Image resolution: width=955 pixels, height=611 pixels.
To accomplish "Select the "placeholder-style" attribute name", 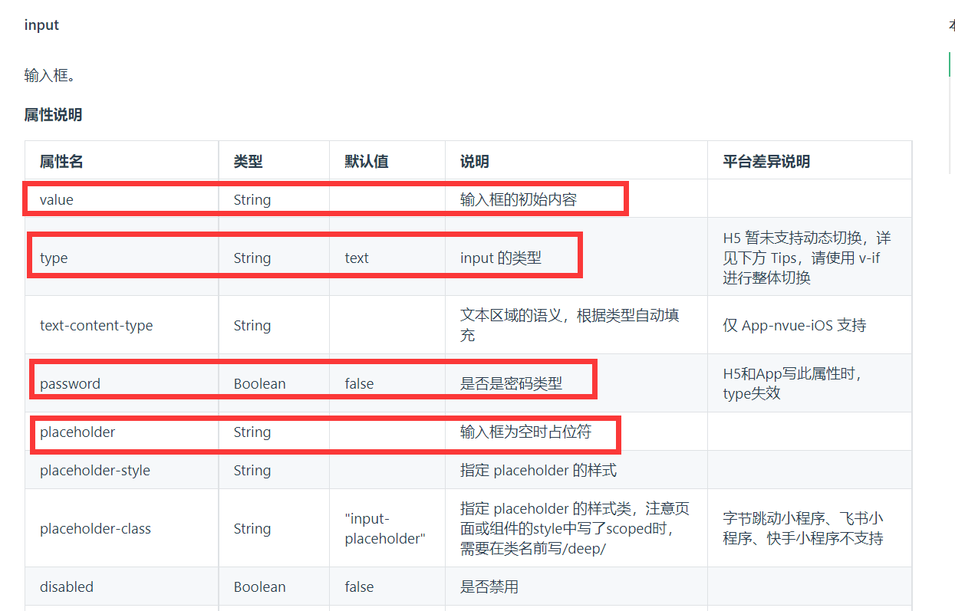I will click(x=95, y=471).
